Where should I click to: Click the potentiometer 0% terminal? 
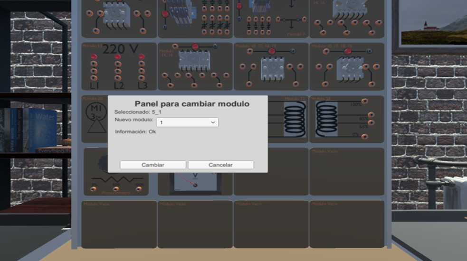pos(94,189)
